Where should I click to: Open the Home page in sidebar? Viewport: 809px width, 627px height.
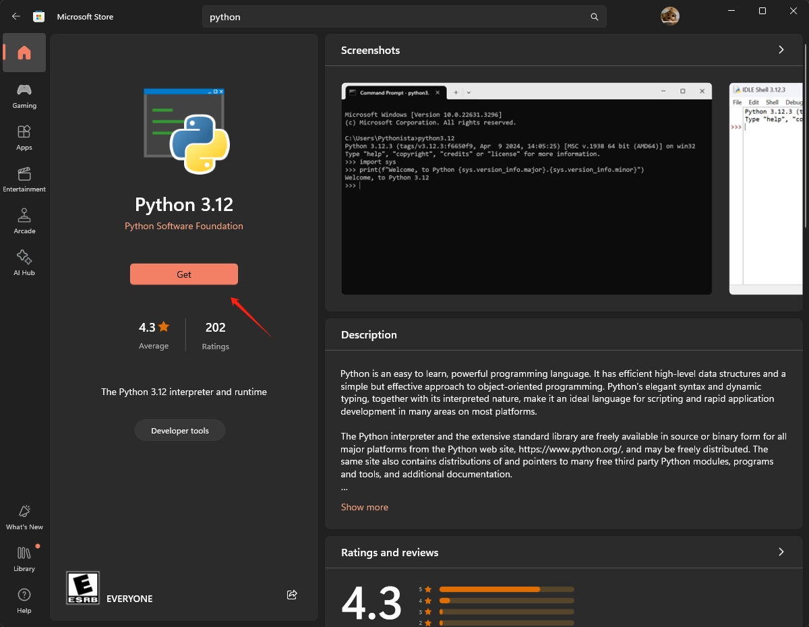click(24, 53)
